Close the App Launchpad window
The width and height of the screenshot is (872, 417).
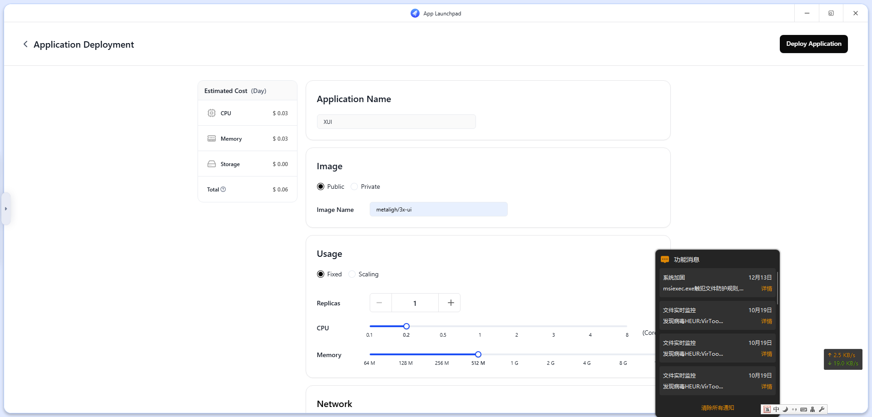click(856, 13)
